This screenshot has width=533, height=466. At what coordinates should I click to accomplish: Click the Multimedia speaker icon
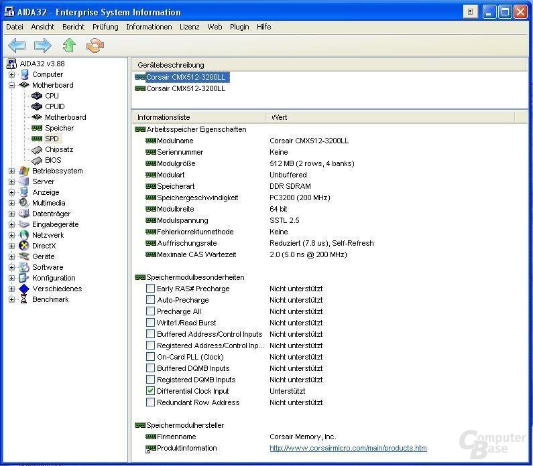tap(24, 203)
